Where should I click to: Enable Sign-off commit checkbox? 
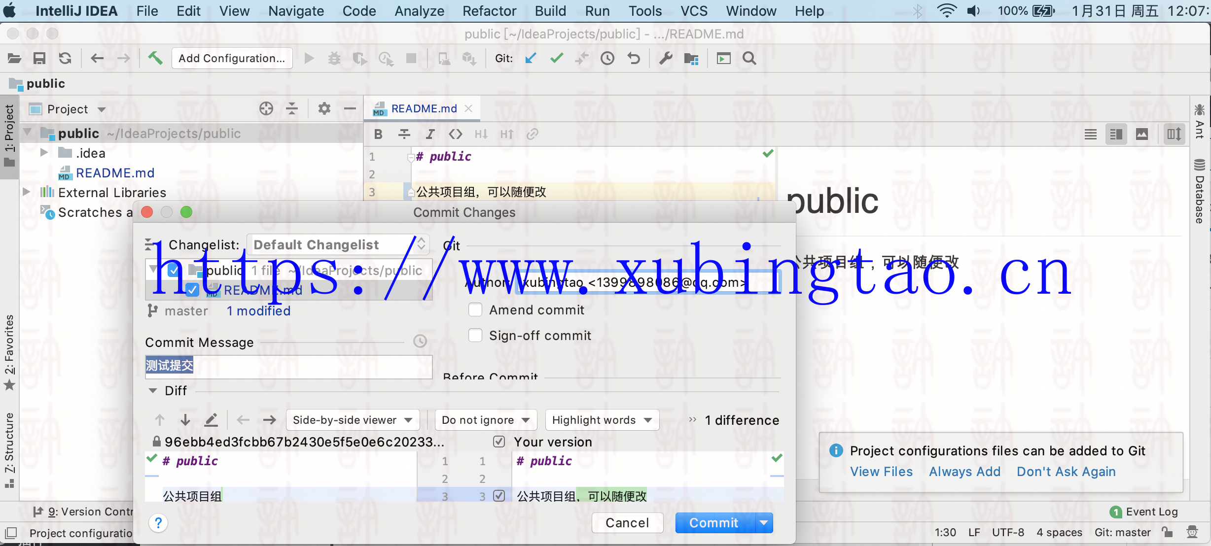475,336
